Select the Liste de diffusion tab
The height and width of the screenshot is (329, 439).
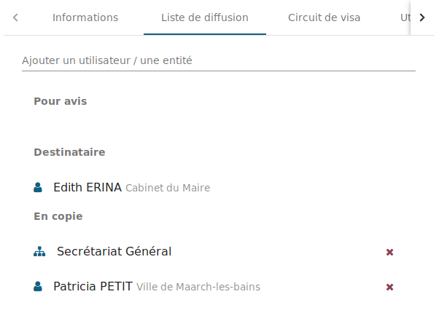[x=205, y=17]
